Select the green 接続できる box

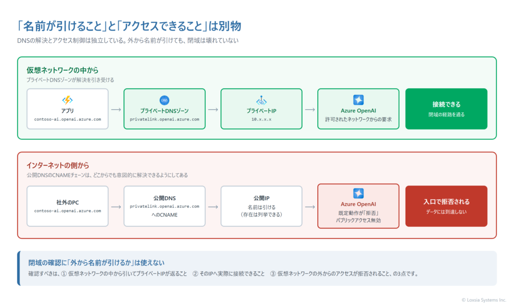pyautogui.click(x=446, y=109)
